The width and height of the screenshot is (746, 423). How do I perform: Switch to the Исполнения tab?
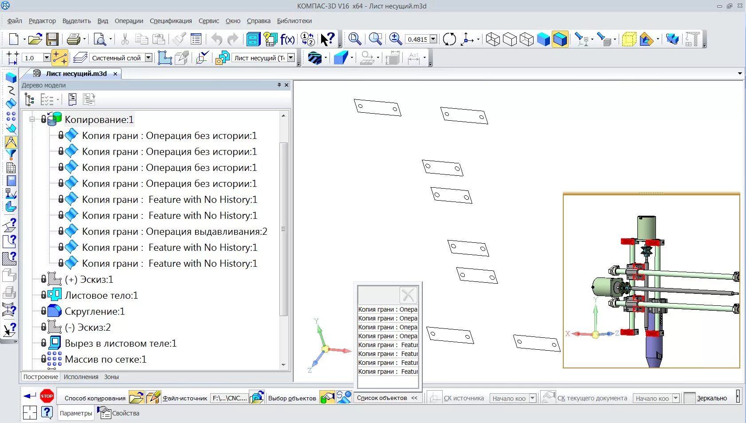[81, 377]
